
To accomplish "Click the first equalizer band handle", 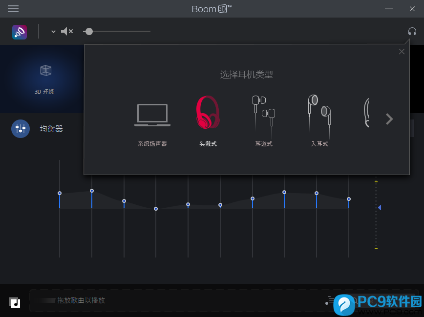I will pos(60,193).
